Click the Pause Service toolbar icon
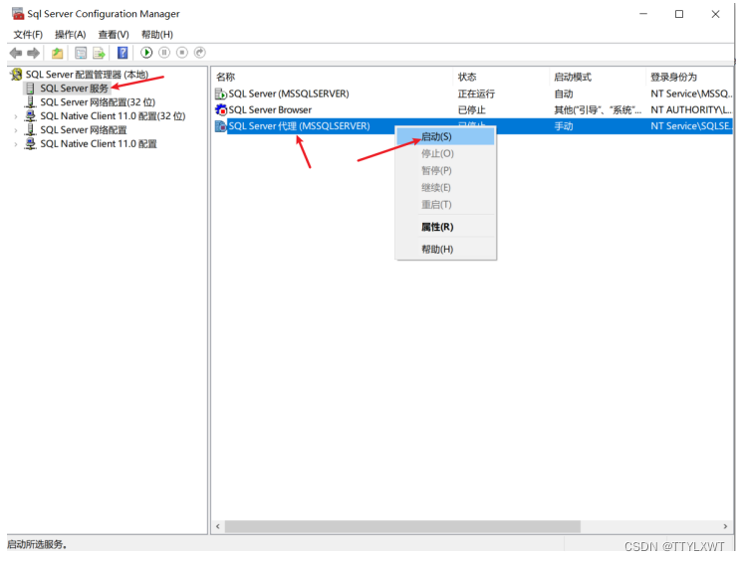 [x=164, y=53]
